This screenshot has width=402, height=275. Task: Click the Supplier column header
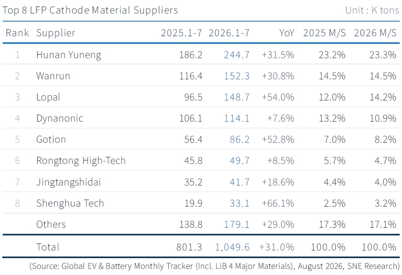(x=56, y=33)
